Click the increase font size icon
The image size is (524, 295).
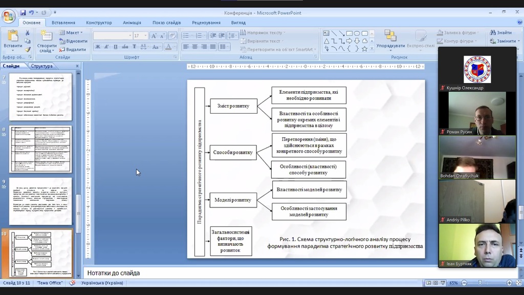click(155, 36)
